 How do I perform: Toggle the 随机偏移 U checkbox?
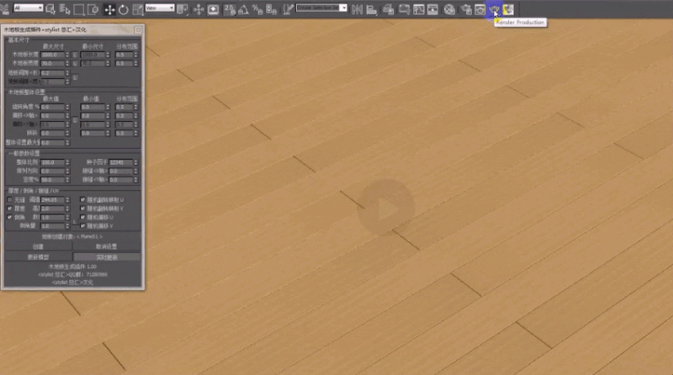[82, 218]
